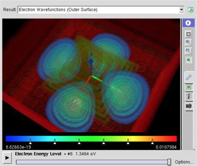The image size is (197, 166).
Task: Click the minimum value 8.82663e-19 label
Action: pos(18,147)
